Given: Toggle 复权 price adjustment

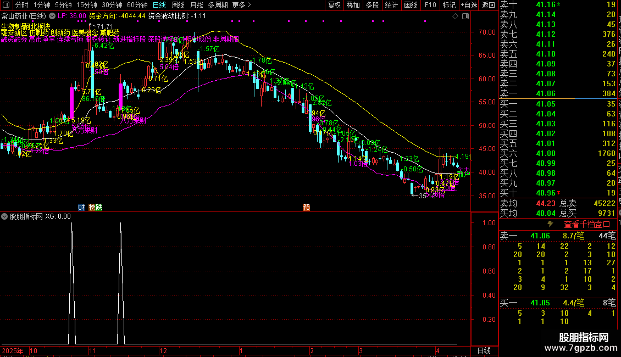Looking at the screenshot, I should point(334,5).
